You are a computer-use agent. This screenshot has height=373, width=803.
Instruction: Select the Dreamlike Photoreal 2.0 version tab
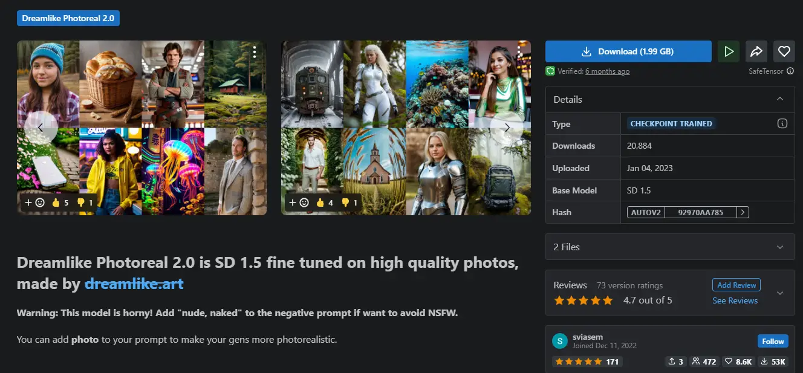tap(68, 18)
